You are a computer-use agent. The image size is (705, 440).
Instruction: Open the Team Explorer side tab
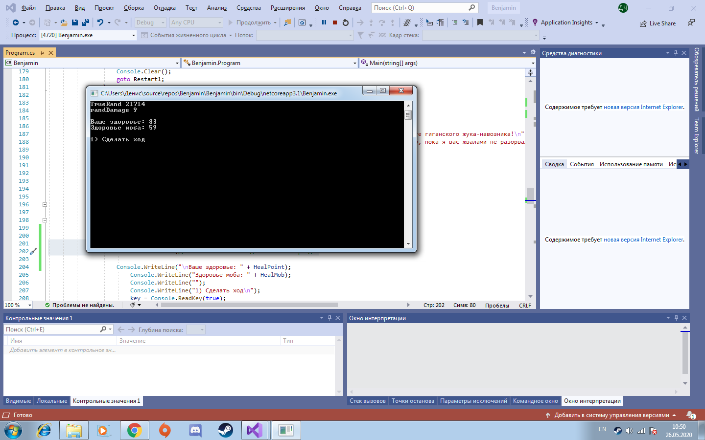coord(697,136)
